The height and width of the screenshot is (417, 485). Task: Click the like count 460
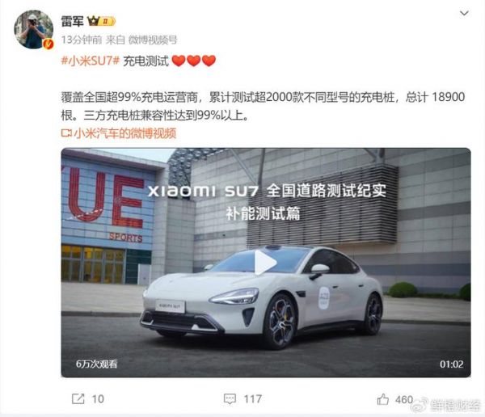click(404, 399)
